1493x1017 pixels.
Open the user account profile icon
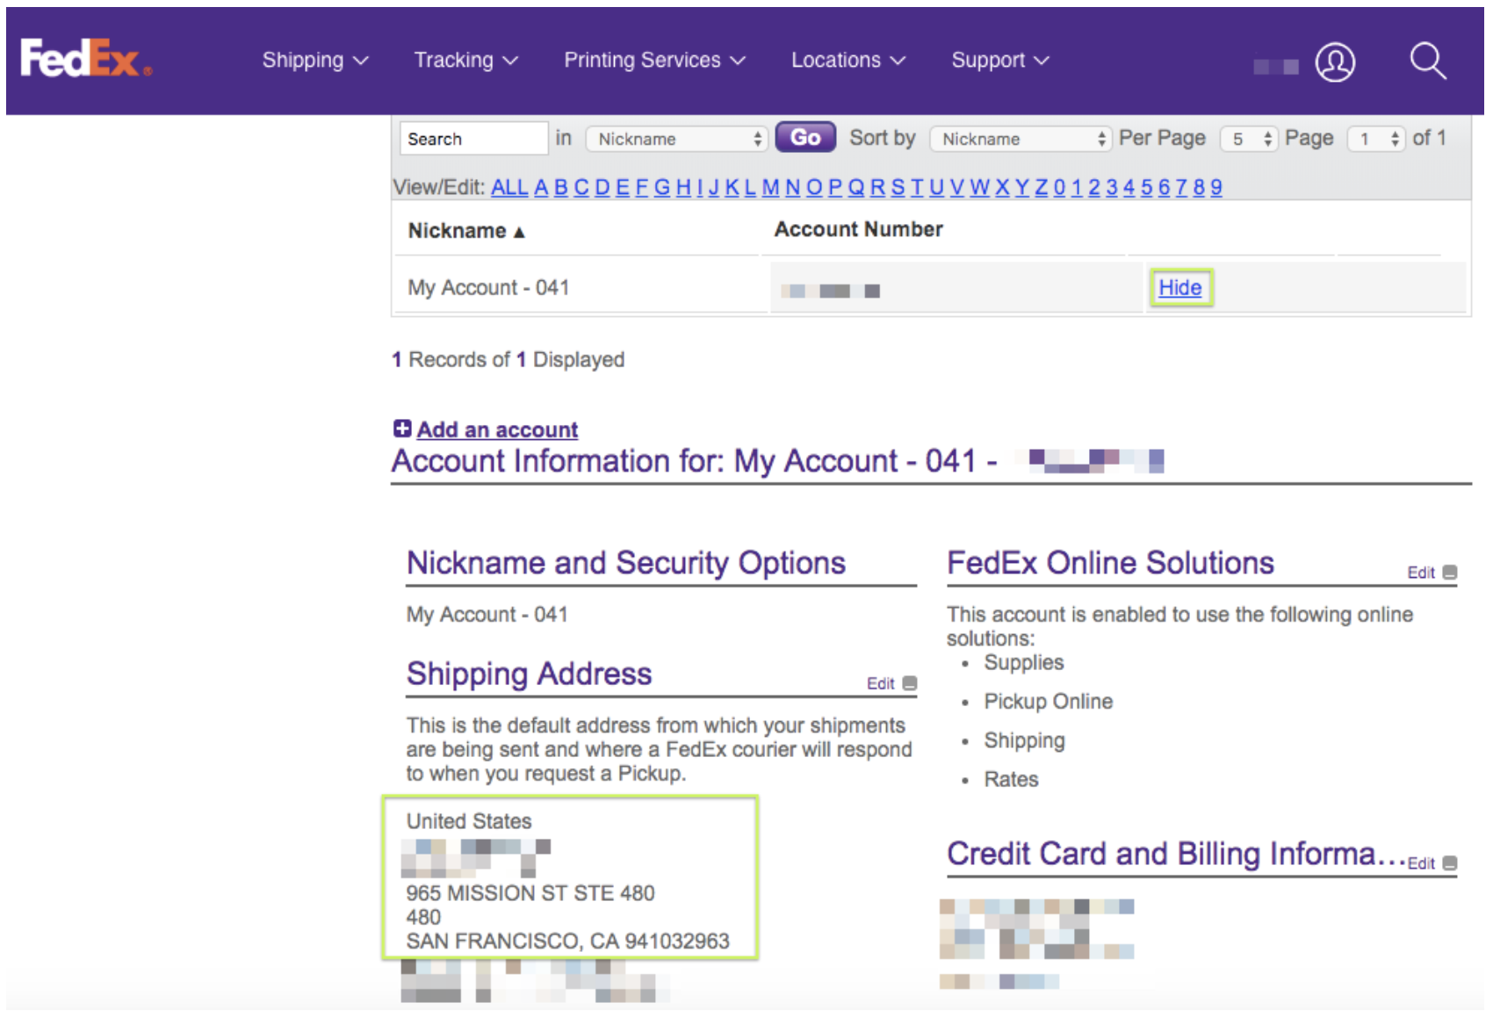pos(1335,62)
